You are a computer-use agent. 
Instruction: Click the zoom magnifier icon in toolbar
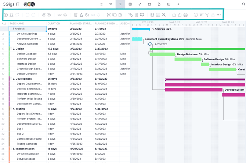coord(164,15)
